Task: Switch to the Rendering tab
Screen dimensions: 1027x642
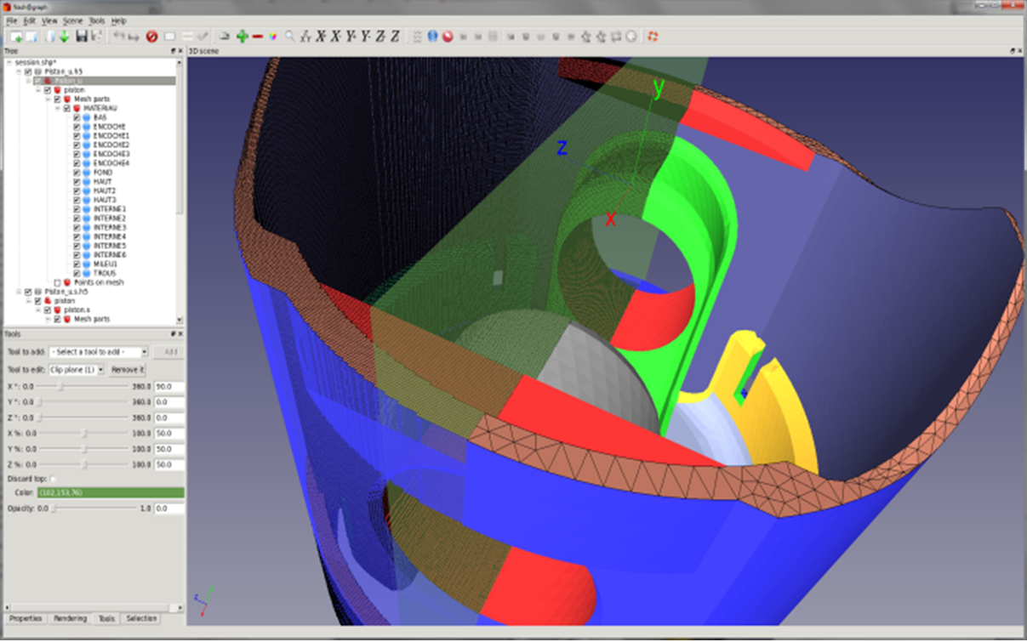Action: pos(70,619)
